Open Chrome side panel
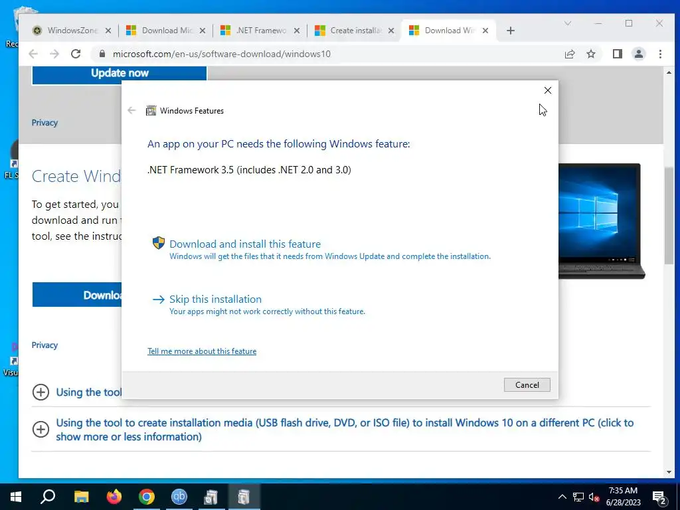The width and height of the screenshot is (680, 510). 618,54
